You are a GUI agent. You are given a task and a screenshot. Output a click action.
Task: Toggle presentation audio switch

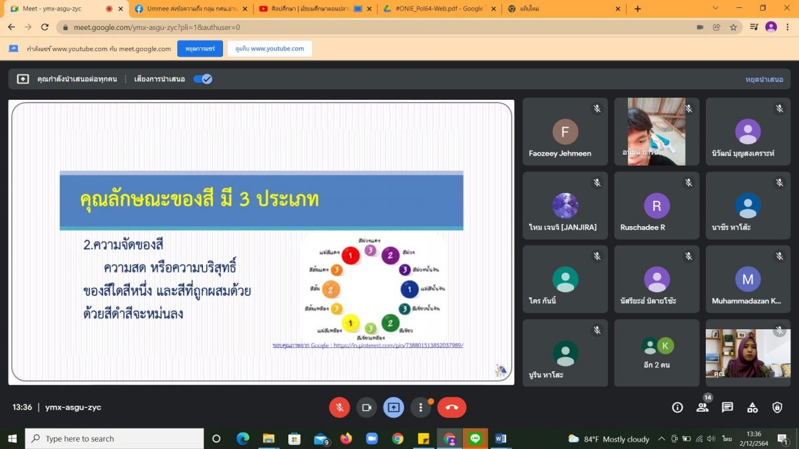pyautogui.click(x=202, y=79)
